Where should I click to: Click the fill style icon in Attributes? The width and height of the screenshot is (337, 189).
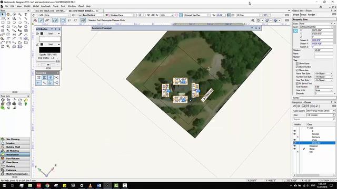37,34
